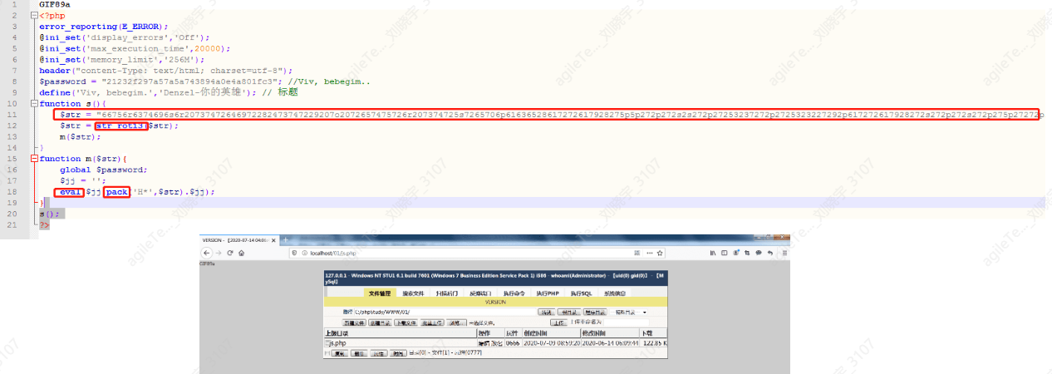Viewport: 1052px width, 374px height.
Task: Click the header("content-Type...") code line
Action: click(x=165, y=71)
